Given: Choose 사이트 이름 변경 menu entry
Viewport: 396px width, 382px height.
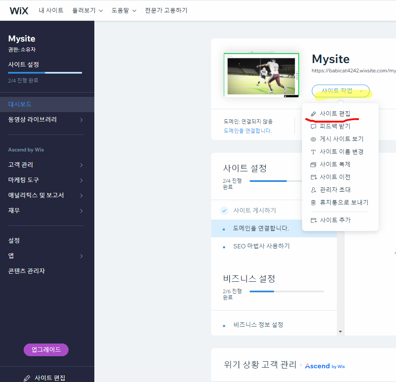Looking at the screenshot, I should coord(340,152).
